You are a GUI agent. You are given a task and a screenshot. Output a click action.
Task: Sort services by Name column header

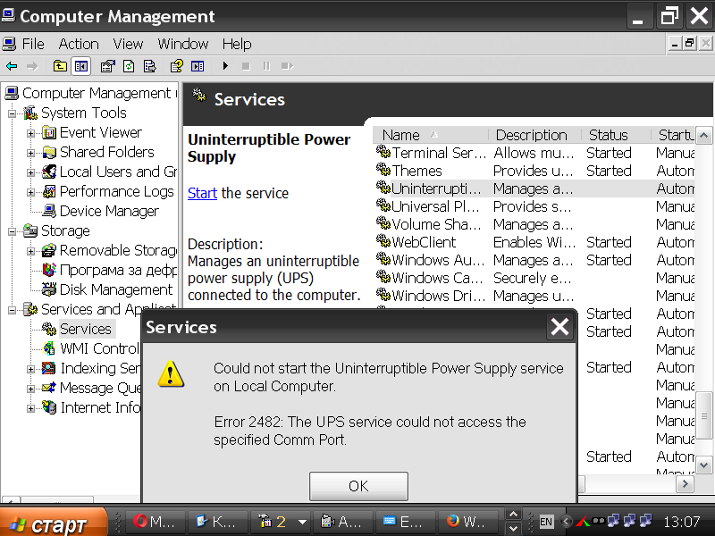[430, 135]
